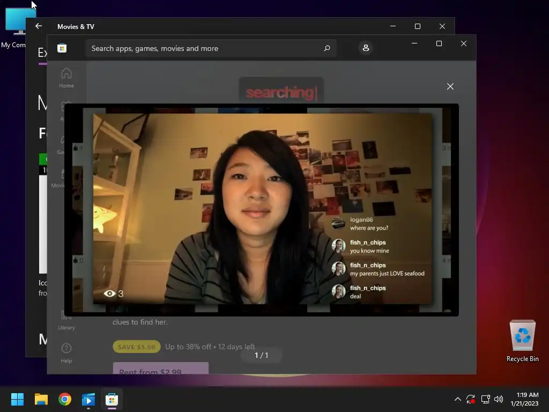Screen dimensions: 549x412
Task: Click the search magnifier icon
Action: pyautogui.click(x=327, y=48)
